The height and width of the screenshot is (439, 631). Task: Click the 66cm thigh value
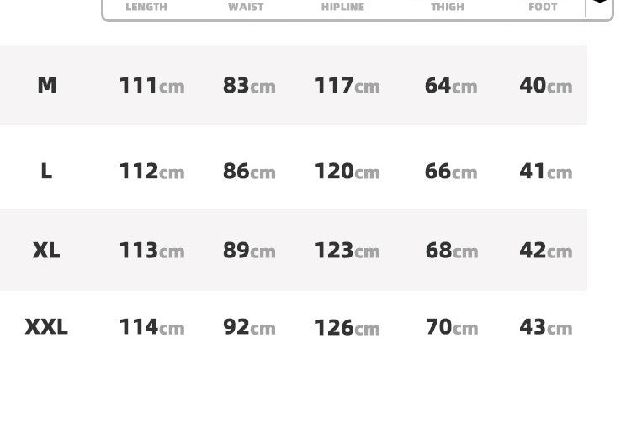tap(451, 171)
